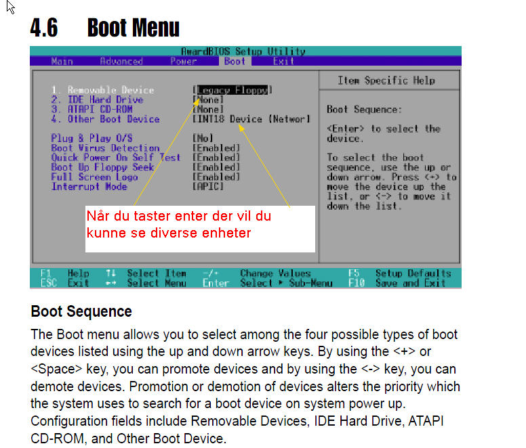Click the Change Values footer hint
526x448 pixels.
pos(257,273)
